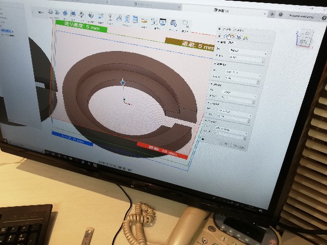
Task: Close the inactive document tab
Action: tap(179, 7)
